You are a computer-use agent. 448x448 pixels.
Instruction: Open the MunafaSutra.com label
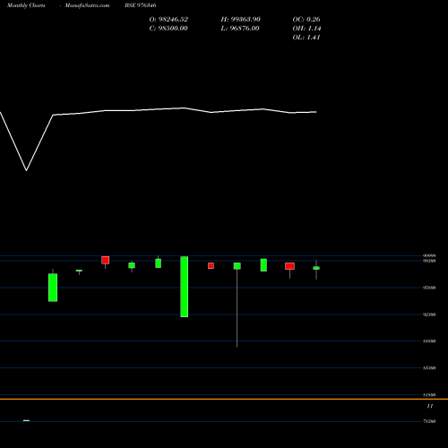[x=87, y=5]
